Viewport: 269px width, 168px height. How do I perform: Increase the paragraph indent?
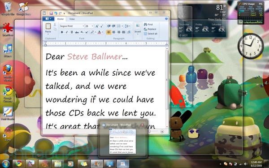pos(113,26)
